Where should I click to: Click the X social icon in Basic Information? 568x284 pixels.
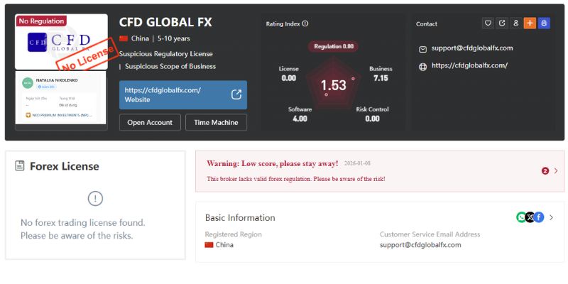click(530, 217)
